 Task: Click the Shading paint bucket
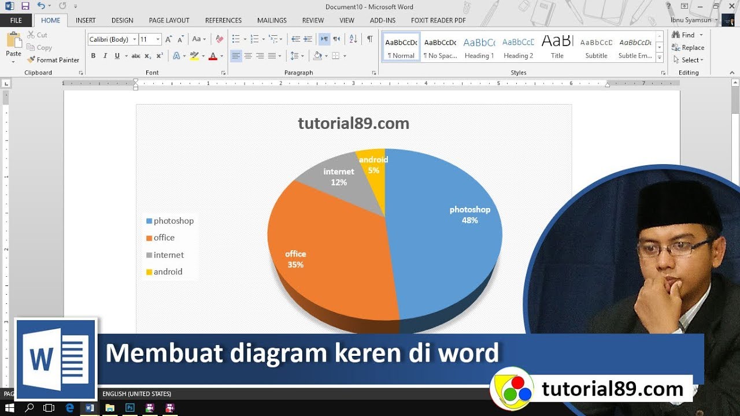click(317, 56)
